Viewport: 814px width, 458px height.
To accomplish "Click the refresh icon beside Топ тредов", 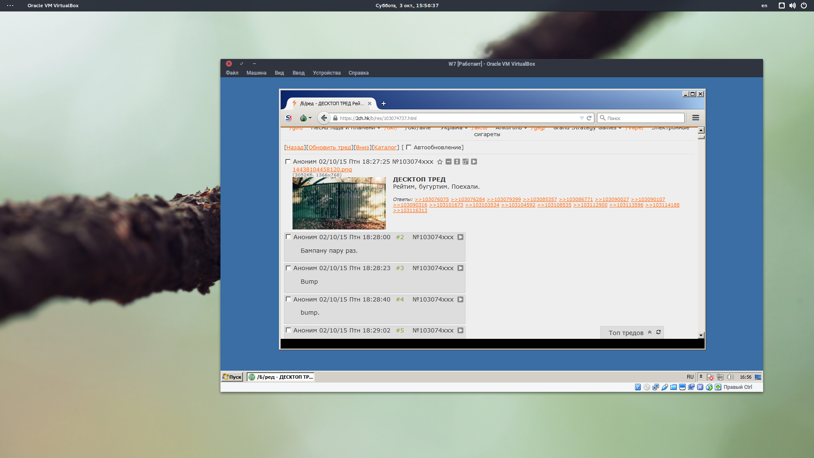I will pyautogui.click(x=658, y=332).
